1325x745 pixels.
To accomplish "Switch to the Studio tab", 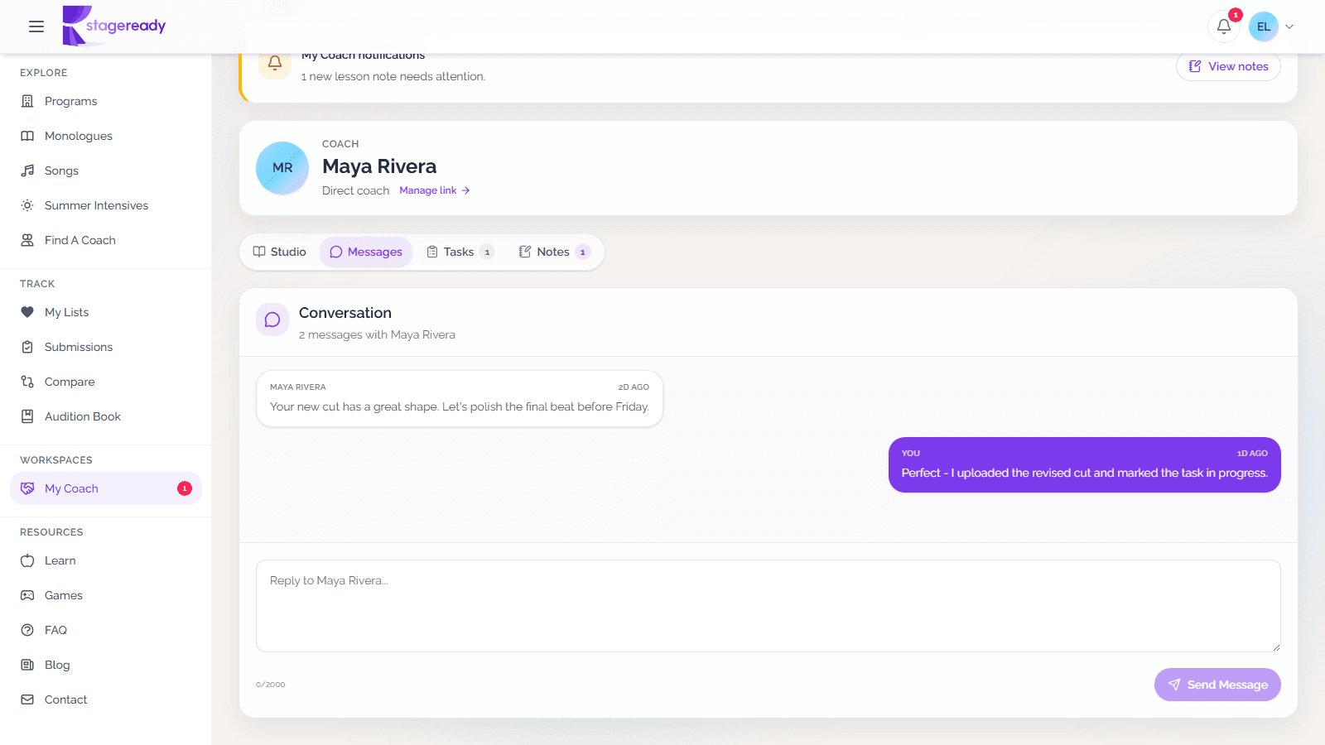I will (x=280, y=252).
